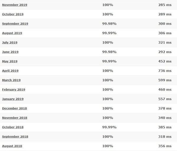This screenshot has height=151, width=177.
Task: Click the June 2019 link
Action: pos(10,52)
